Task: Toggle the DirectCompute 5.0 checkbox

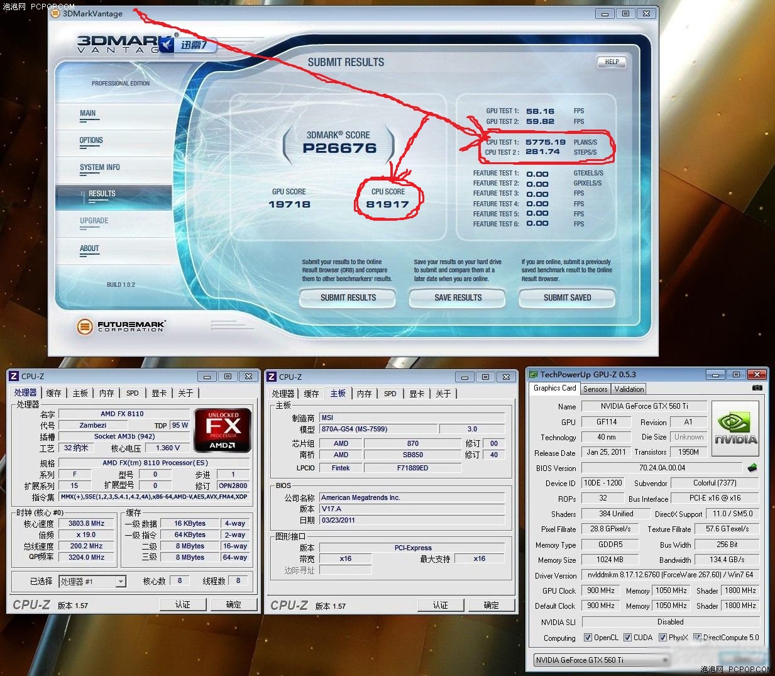Action: pos(697,637)
